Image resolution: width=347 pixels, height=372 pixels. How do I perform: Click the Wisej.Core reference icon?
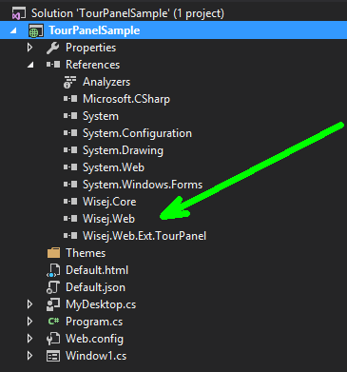(x=70, y=202)
